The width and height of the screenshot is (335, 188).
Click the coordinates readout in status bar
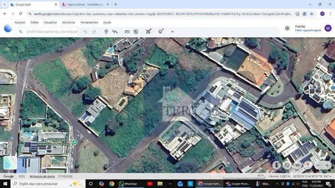309,176
